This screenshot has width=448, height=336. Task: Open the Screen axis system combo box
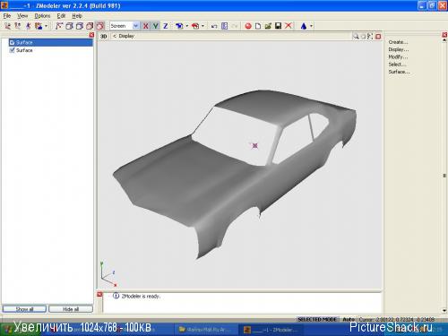(x=125, y=26)
